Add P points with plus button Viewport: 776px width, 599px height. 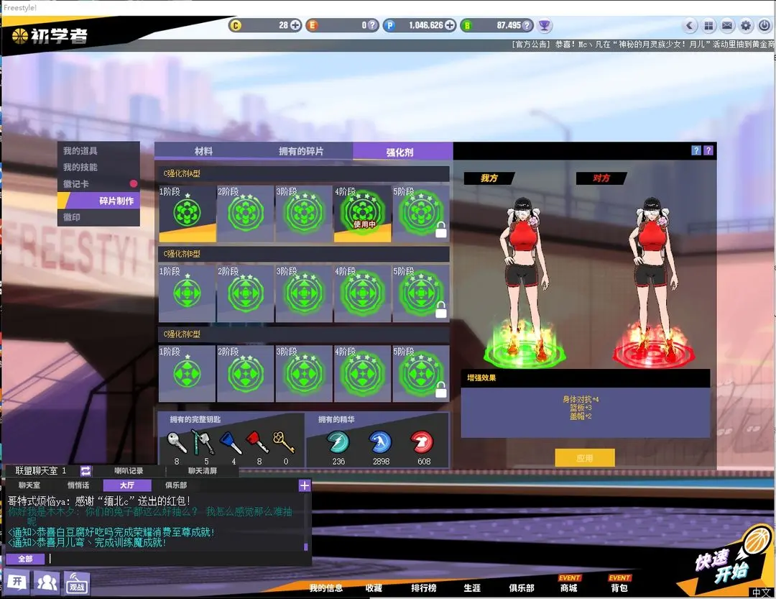450,25
